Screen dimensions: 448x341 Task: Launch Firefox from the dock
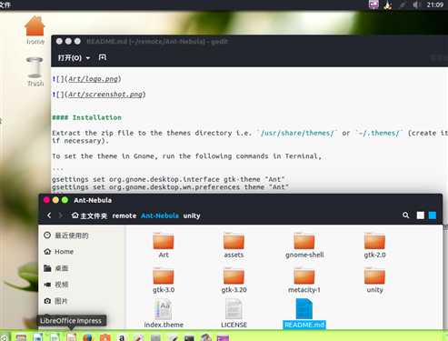(x=88, y=337)
